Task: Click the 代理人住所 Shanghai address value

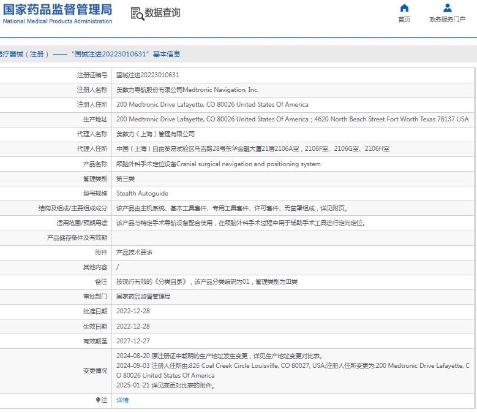Action: click(x=252, y=148)
